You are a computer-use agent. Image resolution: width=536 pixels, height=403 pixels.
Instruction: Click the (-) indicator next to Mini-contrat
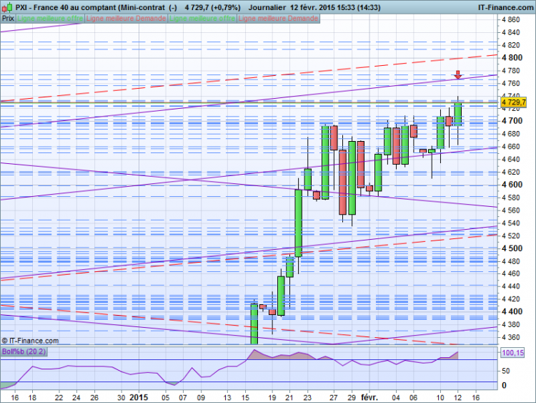pos(173,7)
